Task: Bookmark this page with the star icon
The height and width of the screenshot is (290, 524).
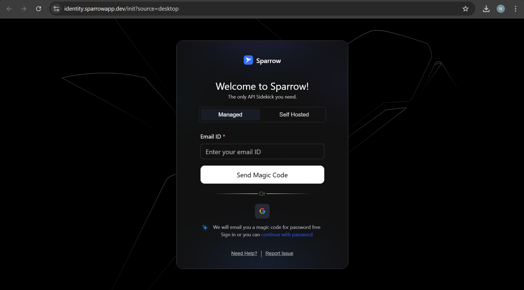Action: [x=466, y=9]
